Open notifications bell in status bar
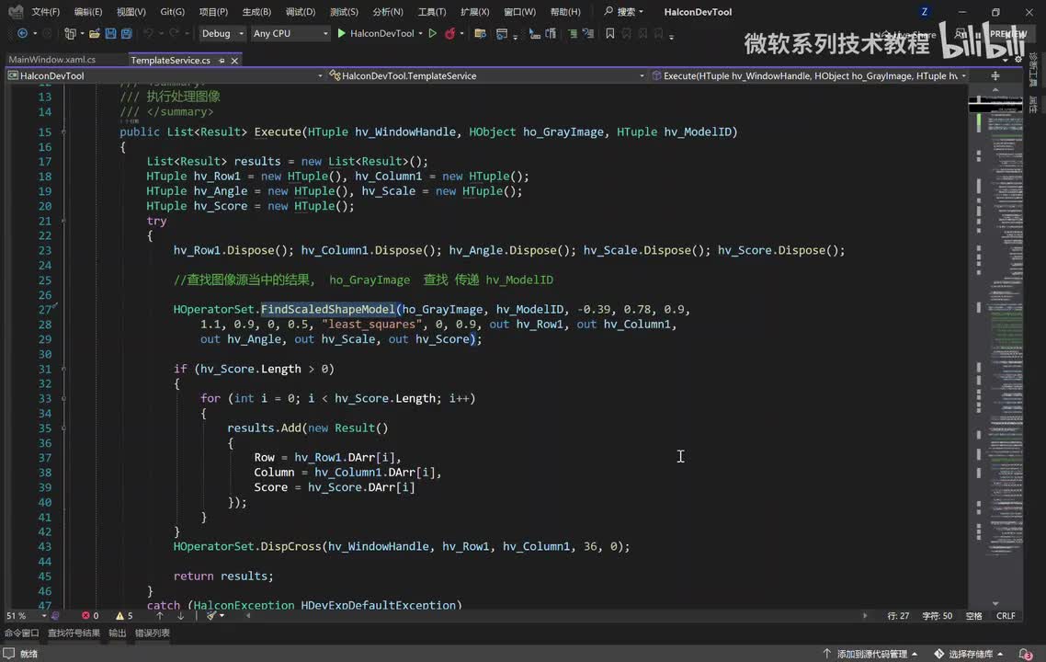The height and width of the screenshot is (662, 1046). (1026, 654)
